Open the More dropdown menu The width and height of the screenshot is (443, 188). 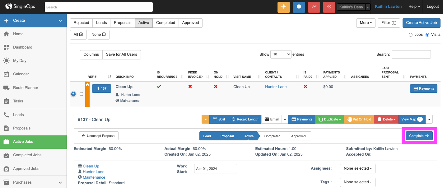coord(366,23)
